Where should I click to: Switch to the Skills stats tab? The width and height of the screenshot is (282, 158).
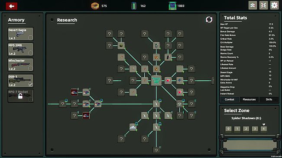(269, 99)
